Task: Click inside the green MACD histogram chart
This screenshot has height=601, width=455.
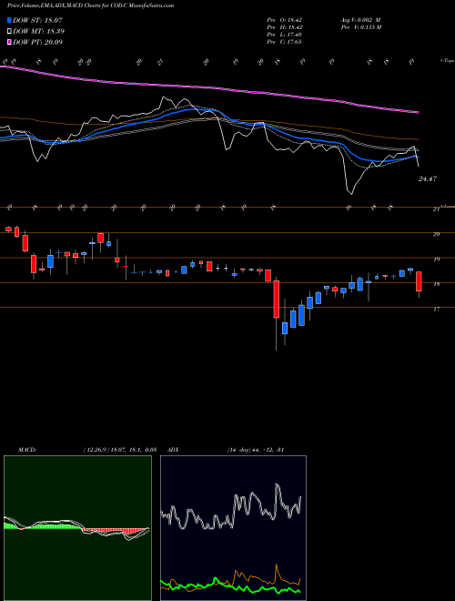Action: click(77, 528)
